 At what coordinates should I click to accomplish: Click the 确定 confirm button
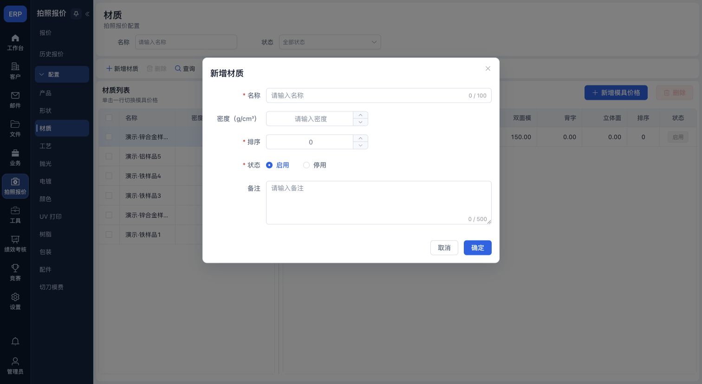click(477, 248)
